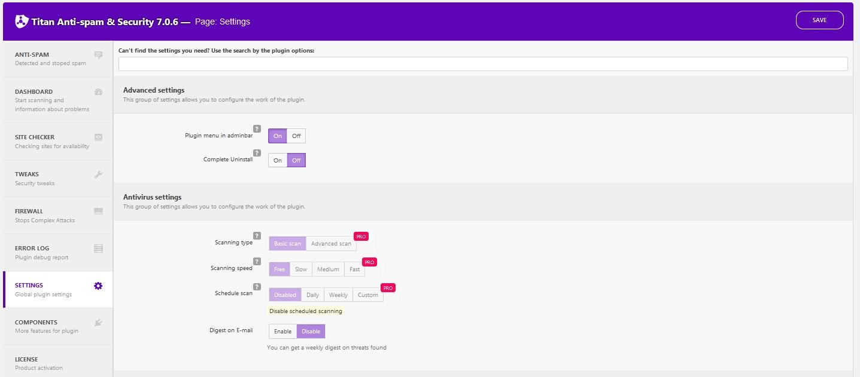The height and width of the screenshot is (377, 860).
Task: Switch Complete Uninstall to On
Action: (278, 161)
